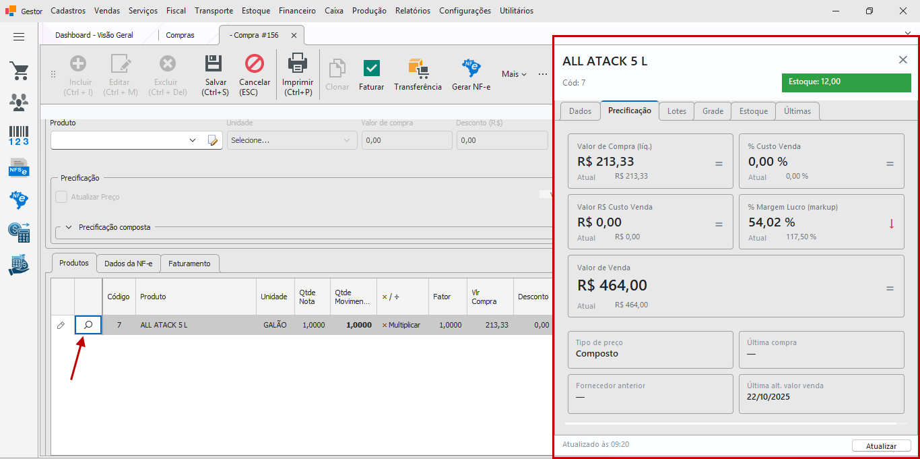Click the Excluir (Ctrl + Del) icon
This screenshot has height=459, width=920.
coord(168,64)
